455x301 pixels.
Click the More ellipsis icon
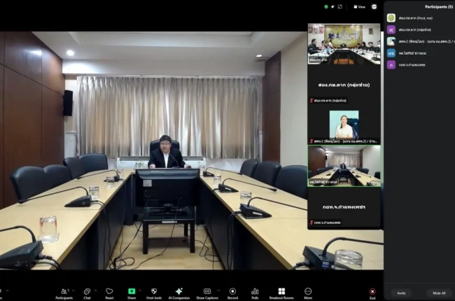(308, 293)
